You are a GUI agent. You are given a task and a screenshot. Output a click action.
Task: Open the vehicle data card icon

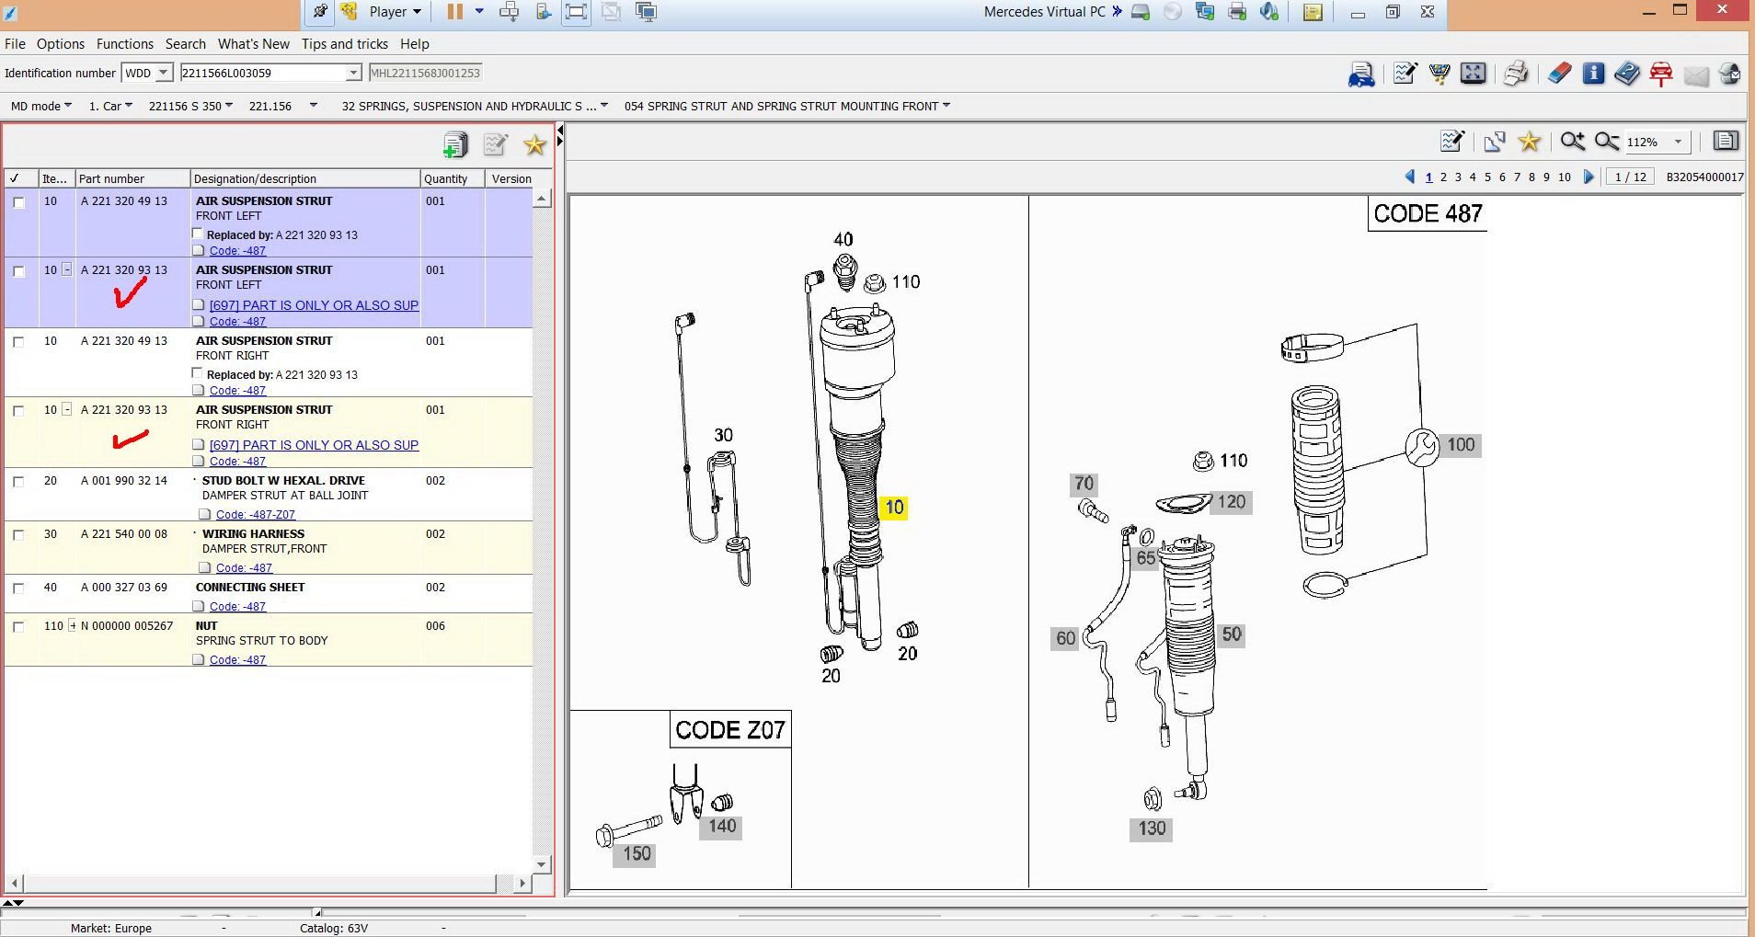[x=1361, y=74]
